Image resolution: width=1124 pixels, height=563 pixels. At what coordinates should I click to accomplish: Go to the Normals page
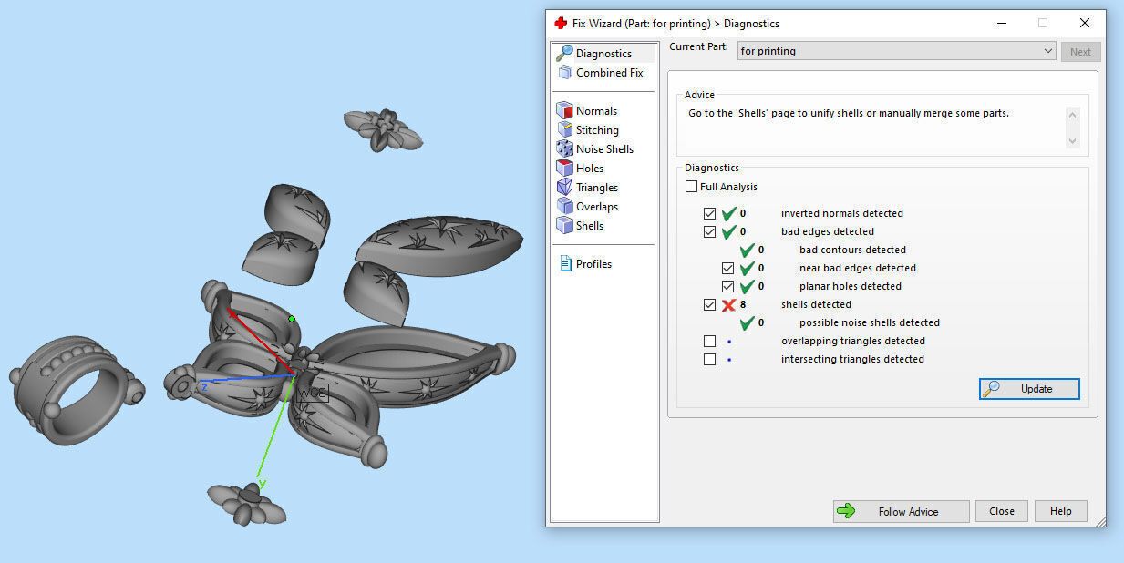click(596, 111)
